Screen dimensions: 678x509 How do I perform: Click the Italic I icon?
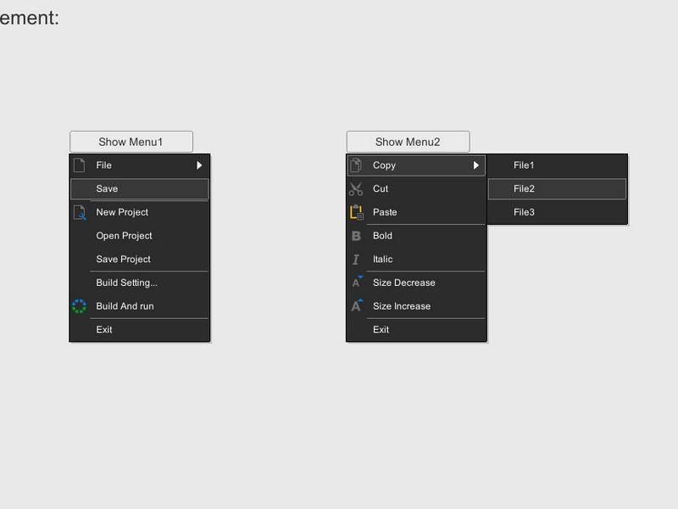pos(356,260)
